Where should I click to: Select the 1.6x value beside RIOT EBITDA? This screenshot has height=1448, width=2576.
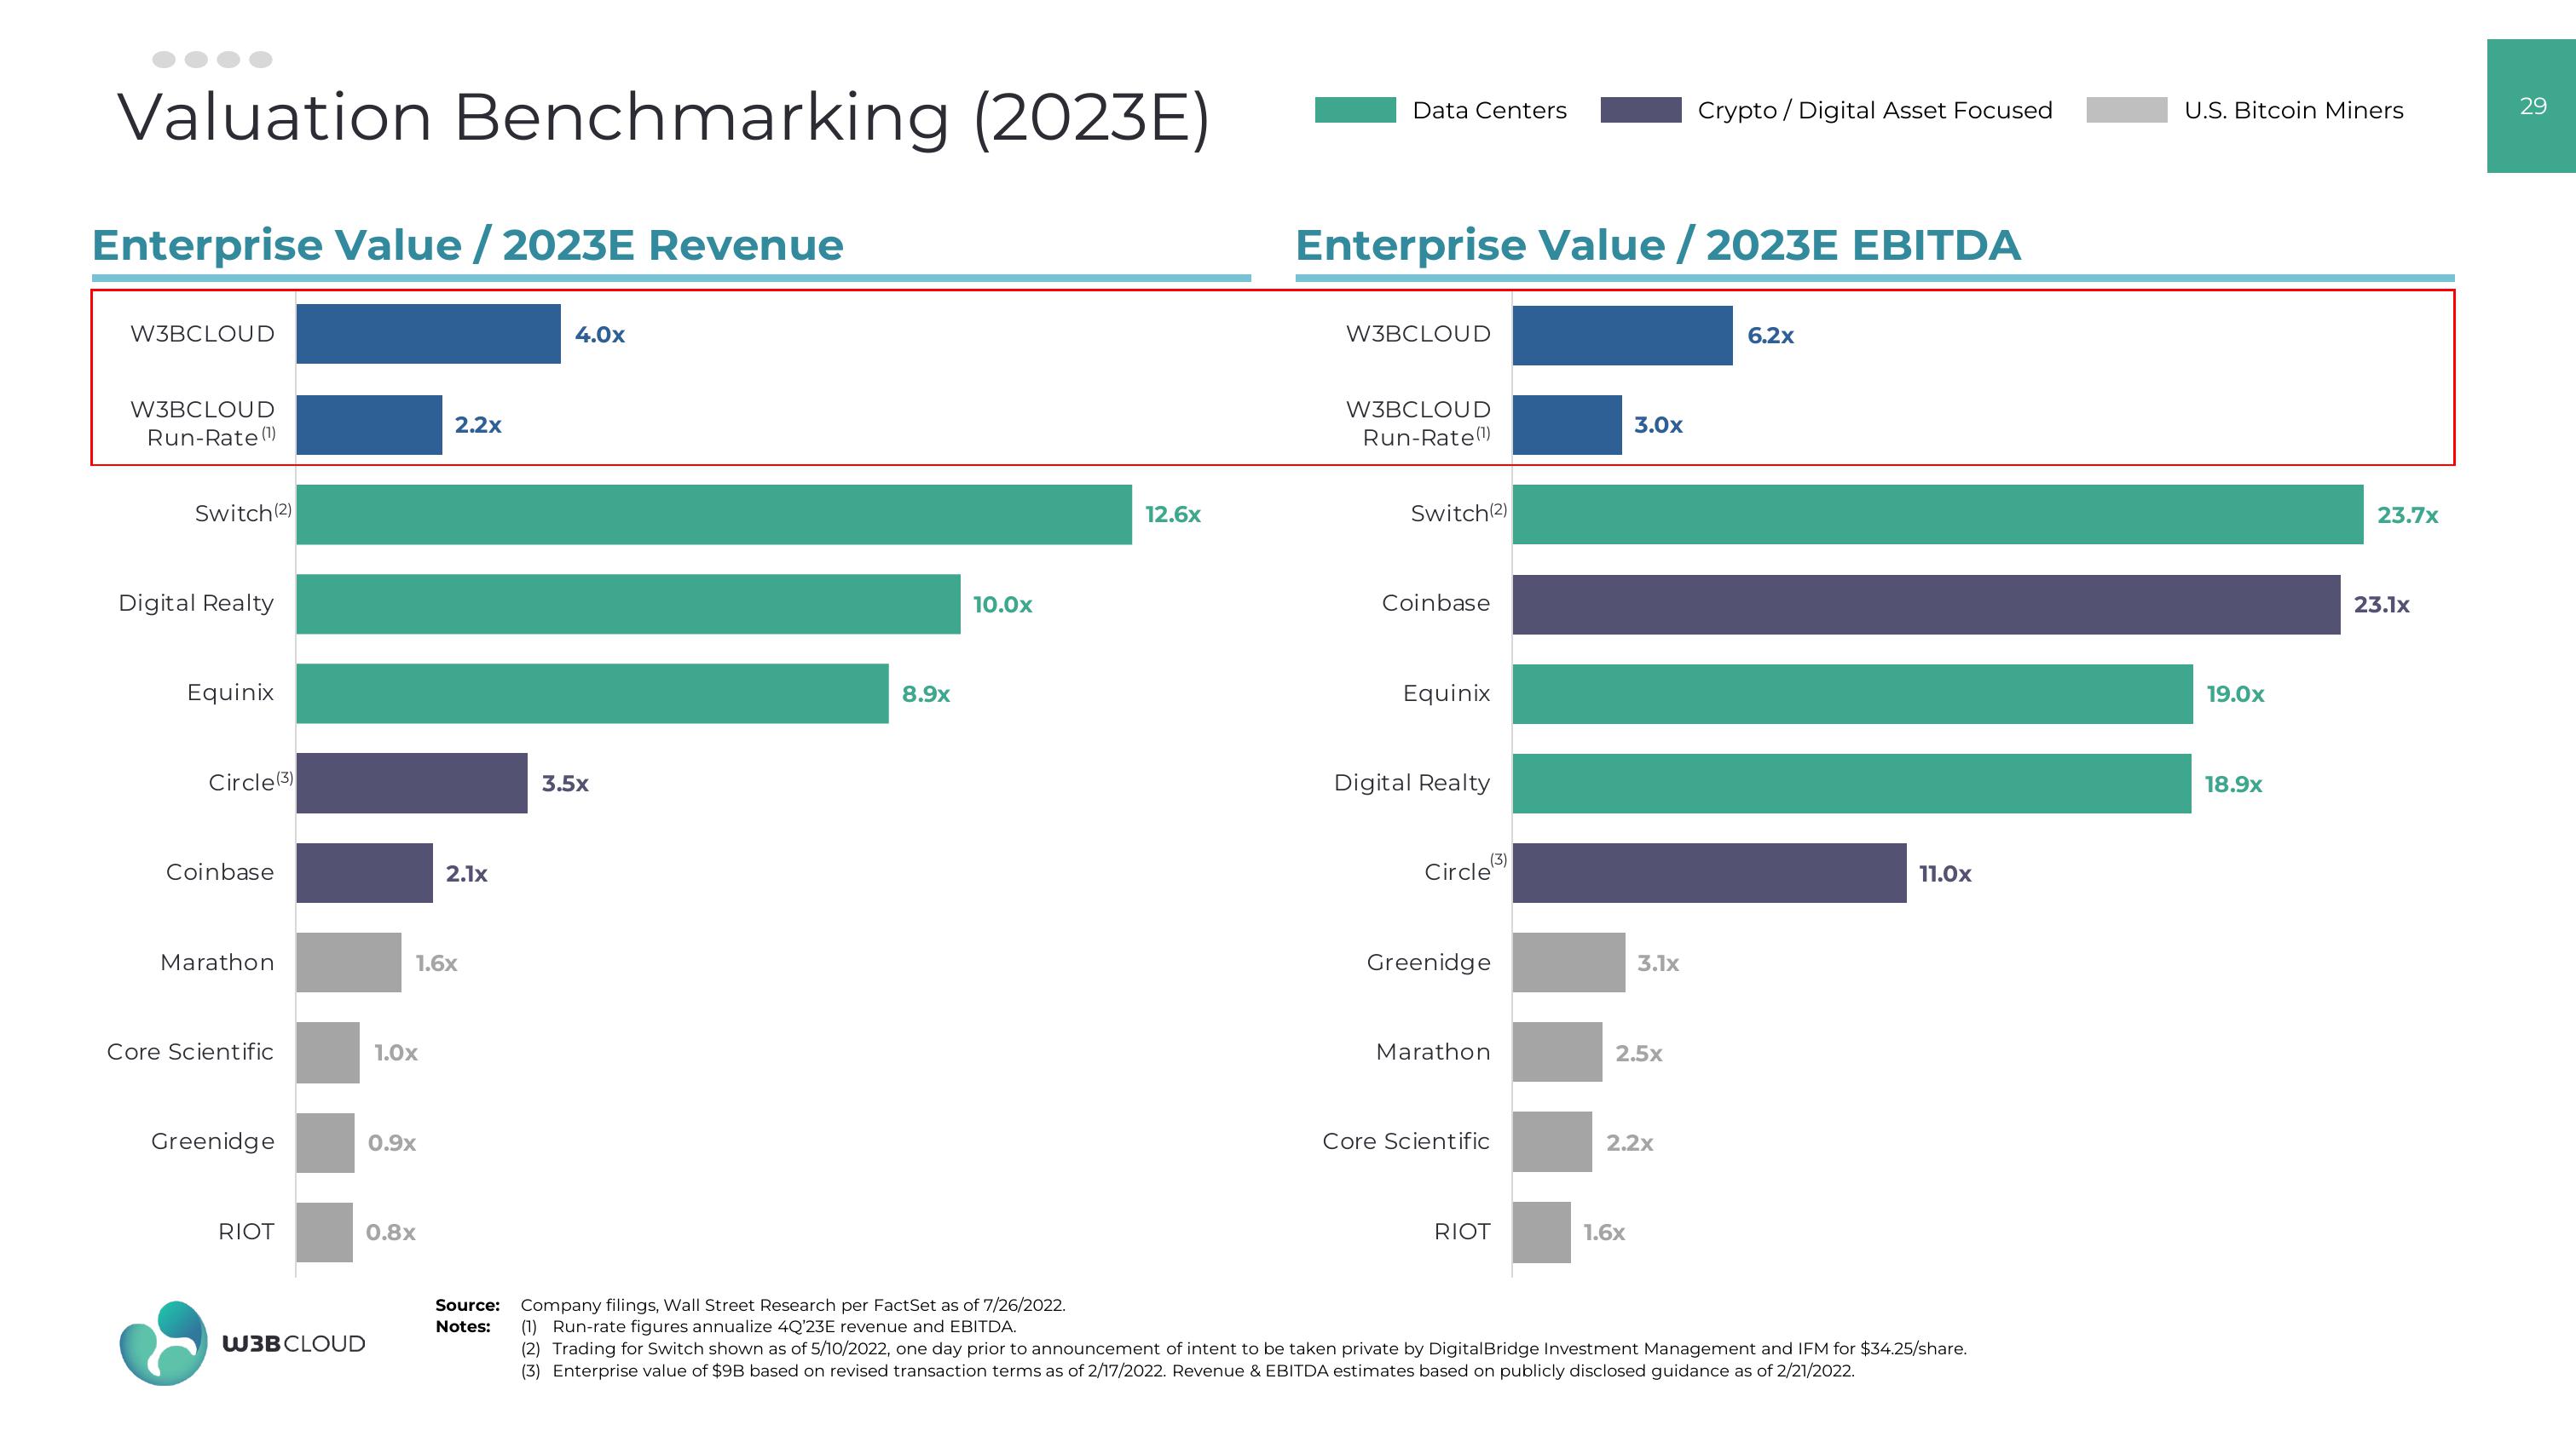click(1604, 1233)
